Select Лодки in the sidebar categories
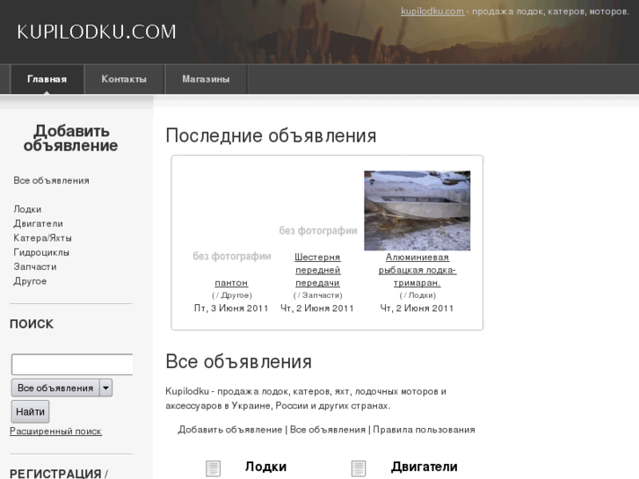 pos(27,209)
